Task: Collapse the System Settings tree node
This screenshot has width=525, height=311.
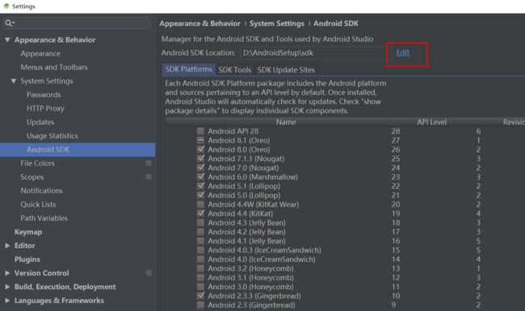Action: [14, 81]
